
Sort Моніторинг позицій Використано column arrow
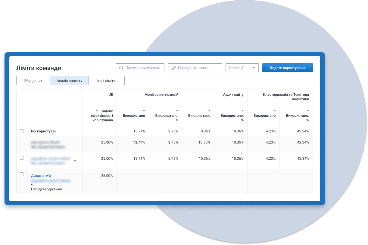point(144,111)
